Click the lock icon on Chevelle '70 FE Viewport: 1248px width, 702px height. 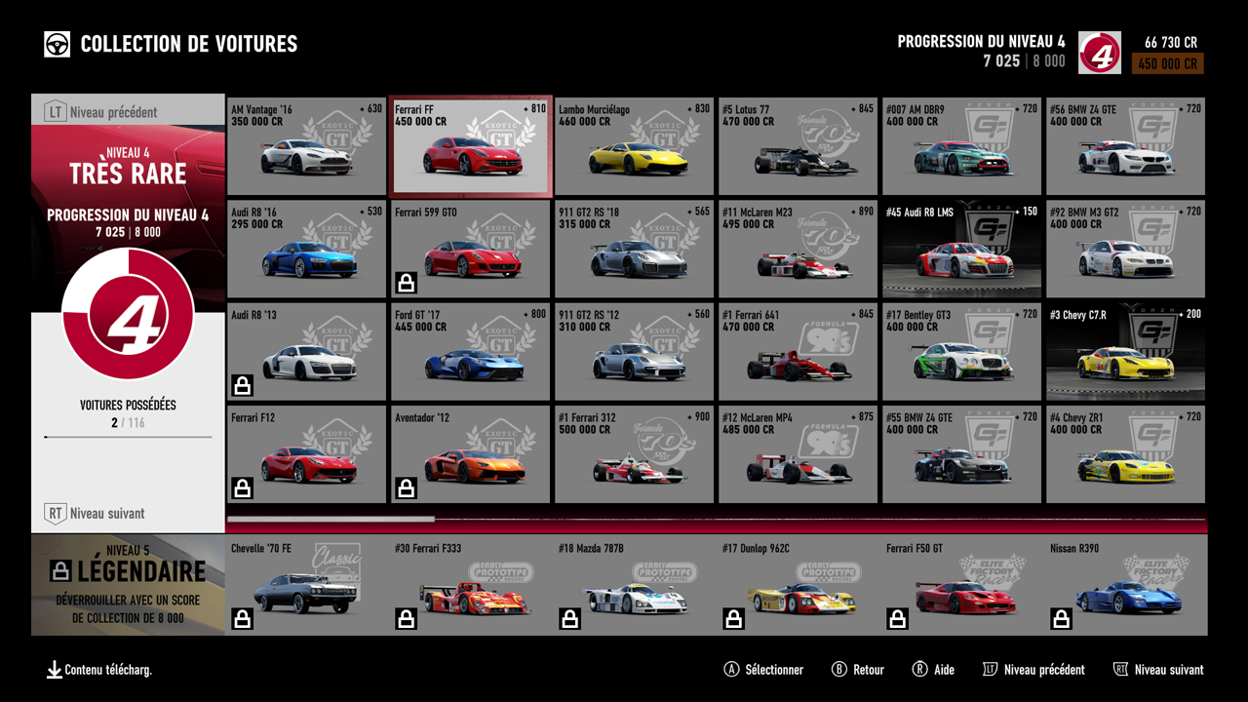click(x=242, y=619)
